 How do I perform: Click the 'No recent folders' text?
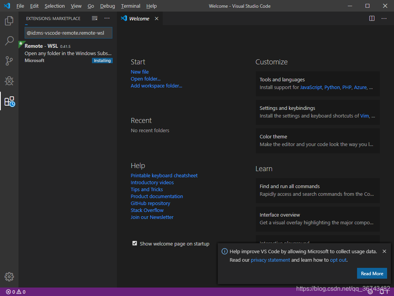coord(150,130)
